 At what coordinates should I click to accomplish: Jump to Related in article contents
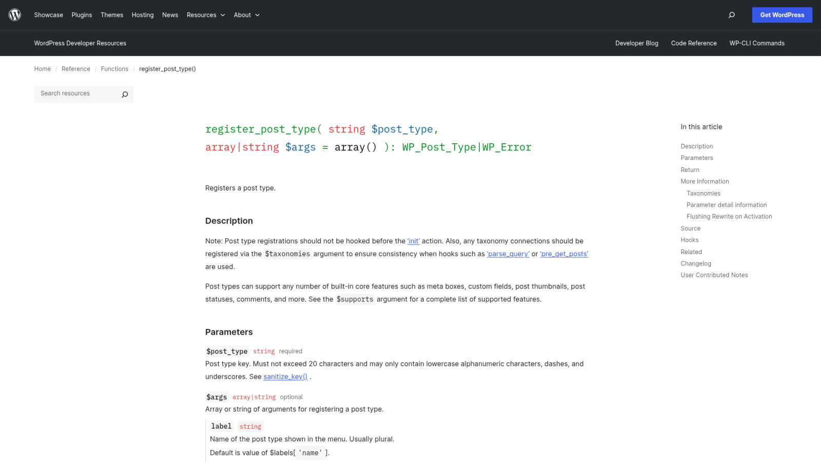click(691, 252)
